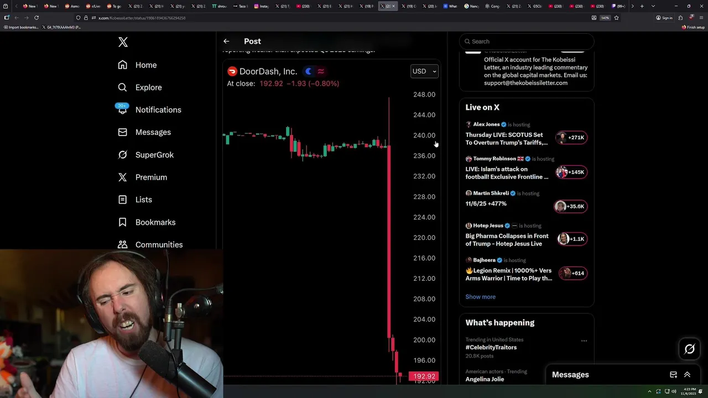The width and height of the screenshot is (708, 398).
Task: Switch to the (99+) browser tab
Action: [x=618, y=6]
